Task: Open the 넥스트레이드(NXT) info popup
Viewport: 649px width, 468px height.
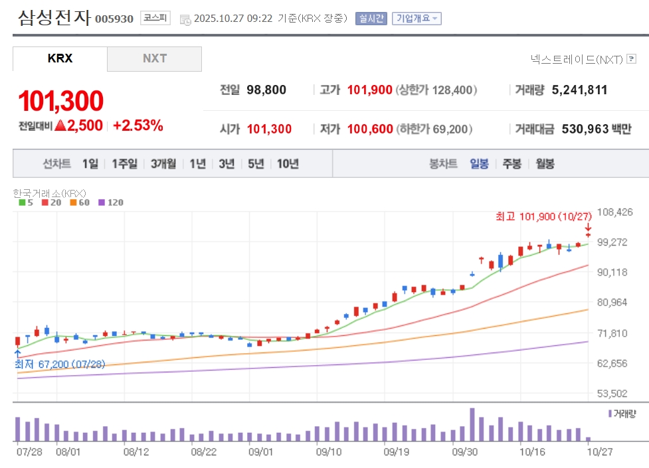Action: tap(577, 60)
